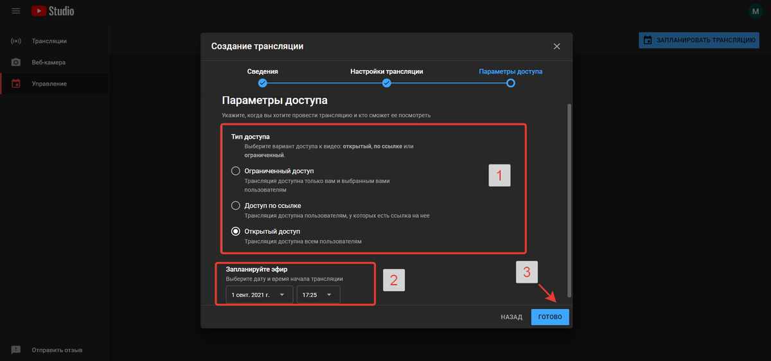Click the Трансляции stream icon

click(16, 41)
